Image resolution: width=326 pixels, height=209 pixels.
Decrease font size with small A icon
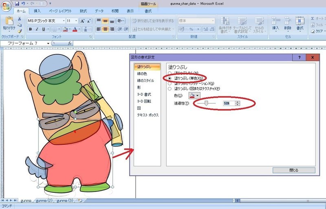coord(89,21)
